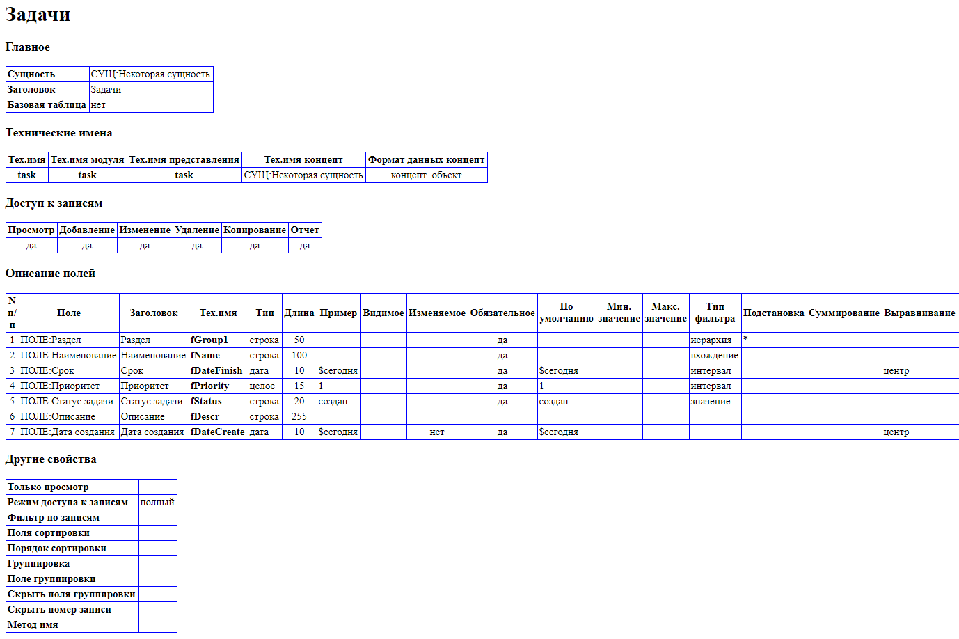Click the "ПОЛЕ:Приоритет" cell
Viewport: 959px width, 639px height.
pyautogui.click(x=69, y=386)
